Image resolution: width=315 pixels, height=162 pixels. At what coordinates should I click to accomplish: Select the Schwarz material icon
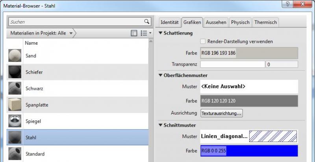pos(15,89)
